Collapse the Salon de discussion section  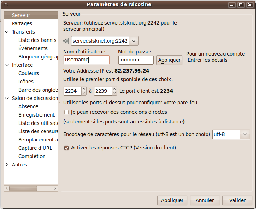[x=7, y=98]
